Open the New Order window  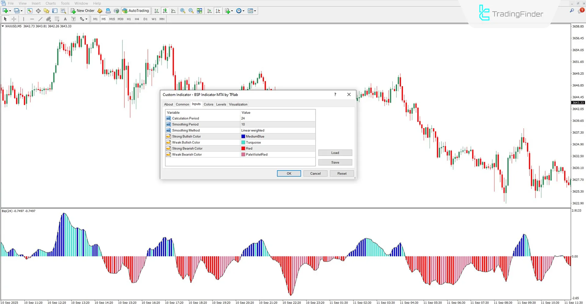[82, 11]
